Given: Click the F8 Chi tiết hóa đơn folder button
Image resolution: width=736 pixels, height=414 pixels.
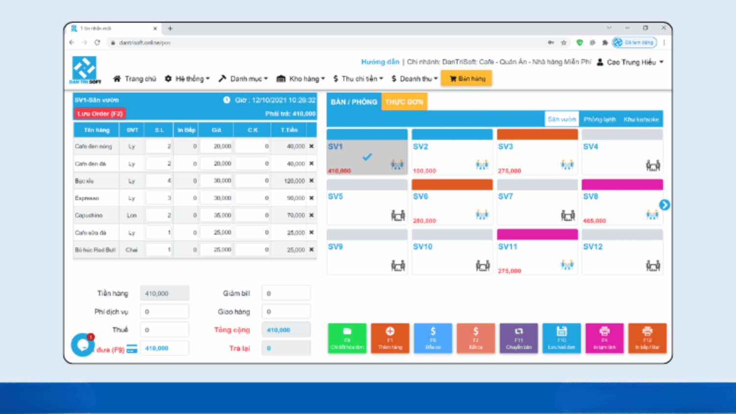Looking at the screenshot, I should 347,338.
